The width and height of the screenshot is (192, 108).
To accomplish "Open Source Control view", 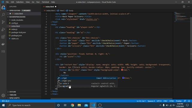I will click(3, 22).
